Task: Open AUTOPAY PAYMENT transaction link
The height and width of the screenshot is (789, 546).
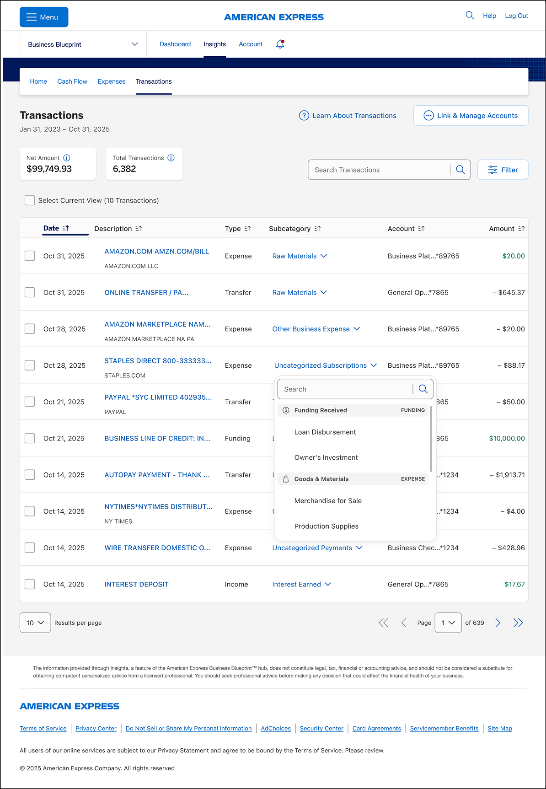Action: click(x=157, y=475)
